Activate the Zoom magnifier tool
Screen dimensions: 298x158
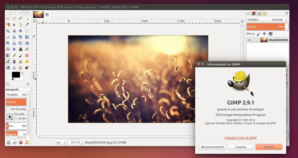[x=8, y=31]
